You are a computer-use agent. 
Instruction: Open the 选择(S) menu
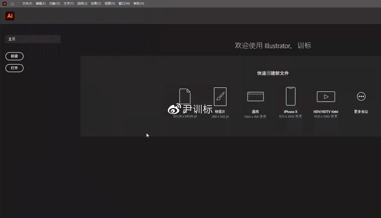(82, 4)
